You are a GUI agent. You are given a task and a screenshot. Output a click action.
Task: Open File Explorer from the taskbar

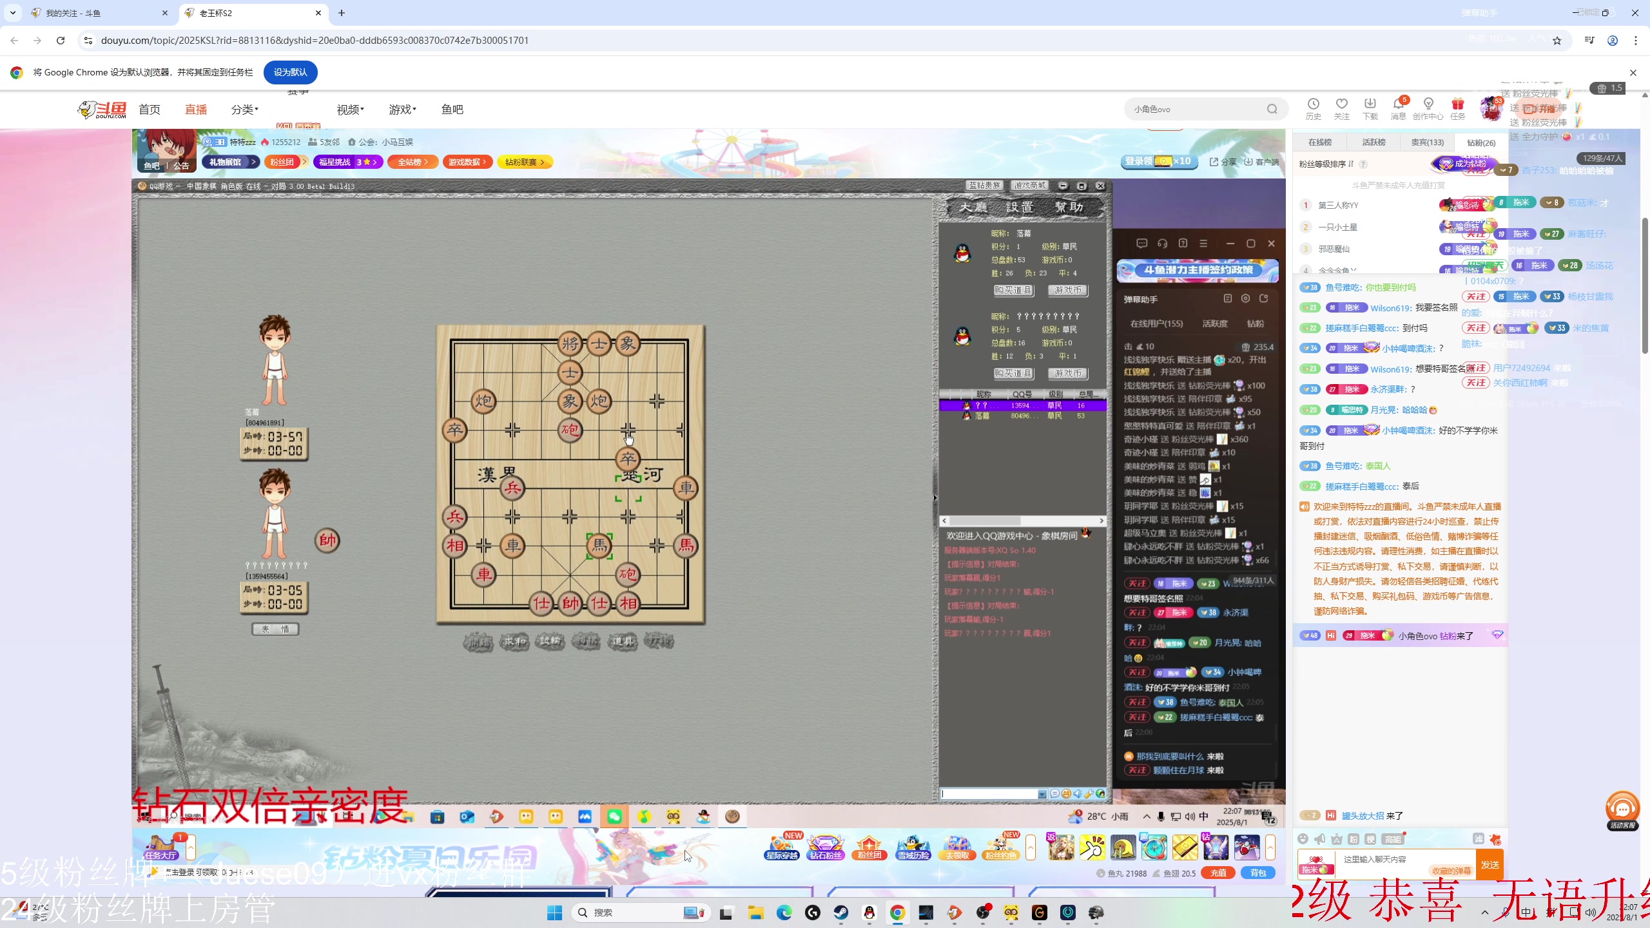coord(755,913)
